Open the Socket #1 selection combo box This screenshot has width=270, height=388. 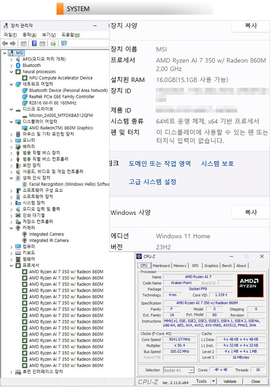coord(179,370)
